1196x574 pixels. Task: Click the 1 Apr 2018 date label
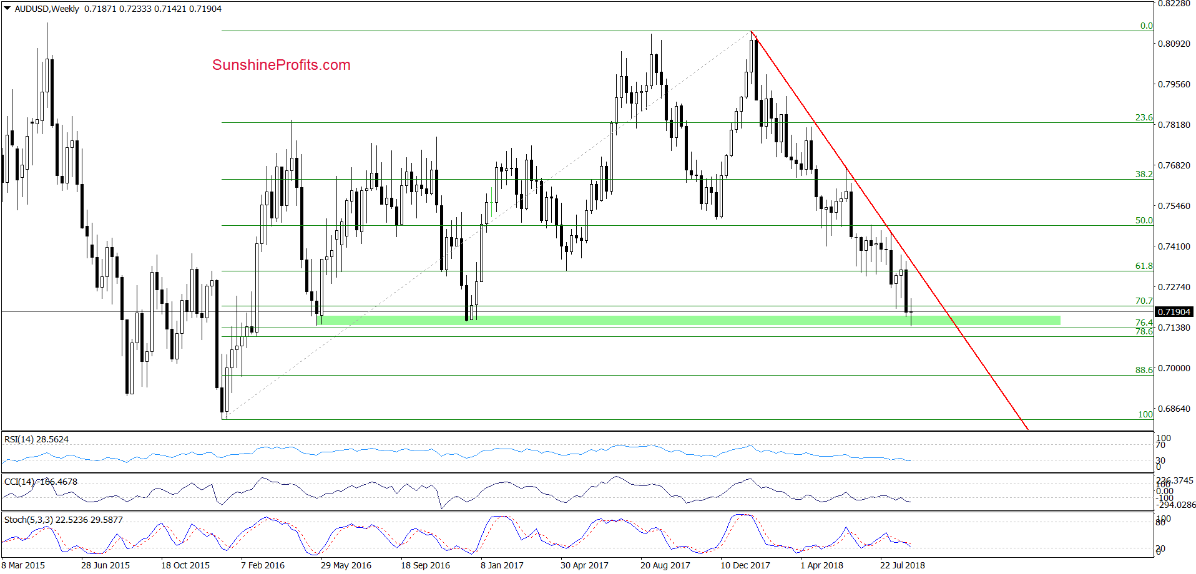[x=821, y=565]
